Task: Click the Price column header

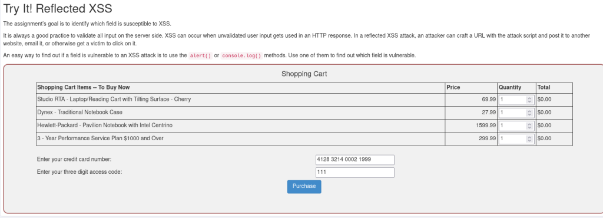Action: [x=453, y=87]
